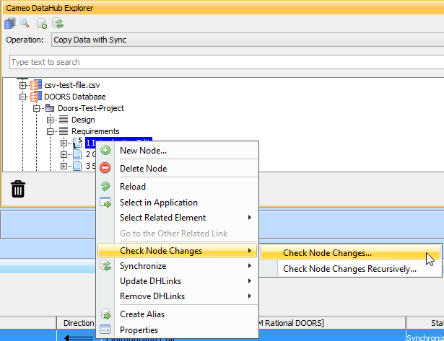Focus the 'Type text to search' field
Image resolution: width=444 pixels, height=341 pixels.
point(224,62)
